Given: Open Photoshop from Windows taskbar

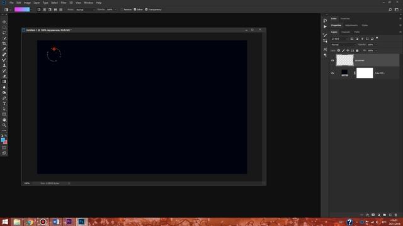Looking at the screenshot, I should pos(81,222).
